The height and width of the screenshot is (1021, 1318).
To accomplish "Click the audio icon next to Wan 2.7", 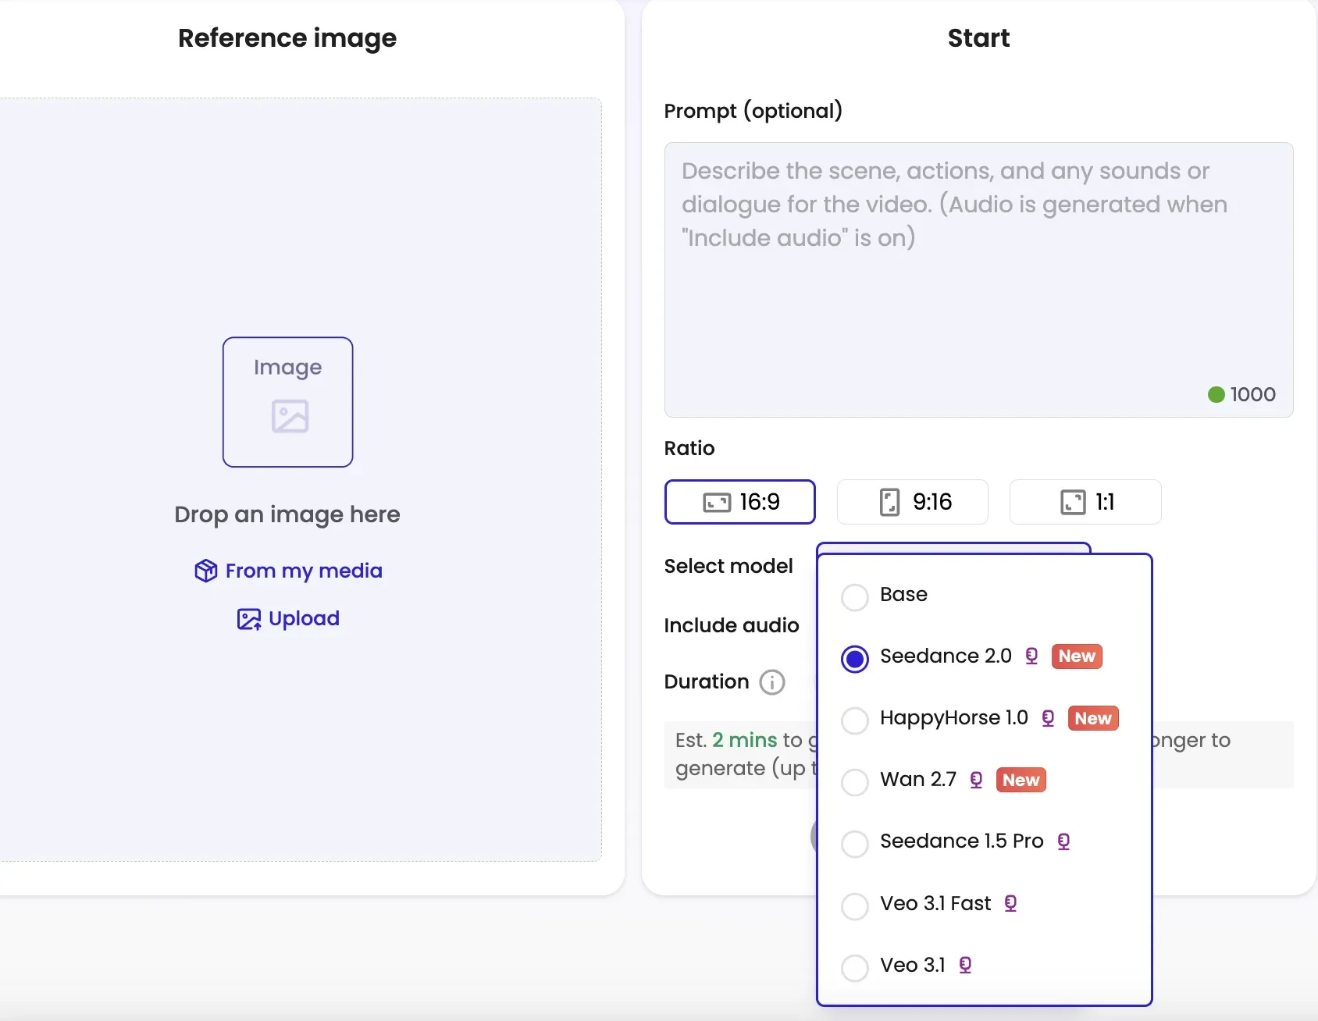I will pos(976,780).
